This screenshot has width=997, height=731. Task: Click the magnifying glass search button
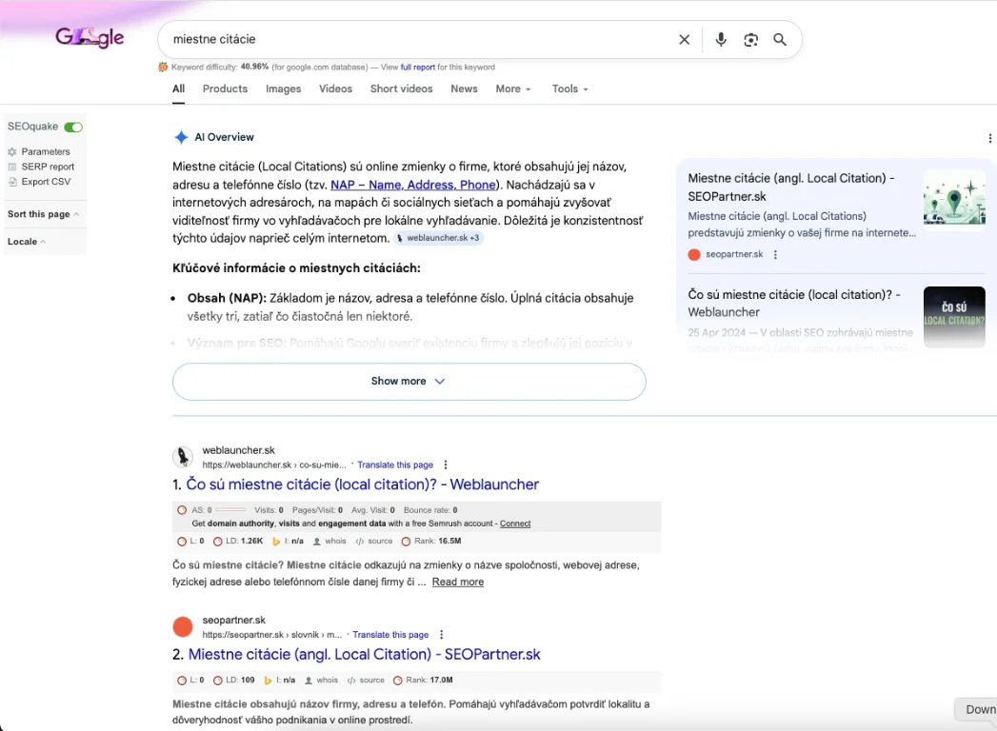(780, 40)
